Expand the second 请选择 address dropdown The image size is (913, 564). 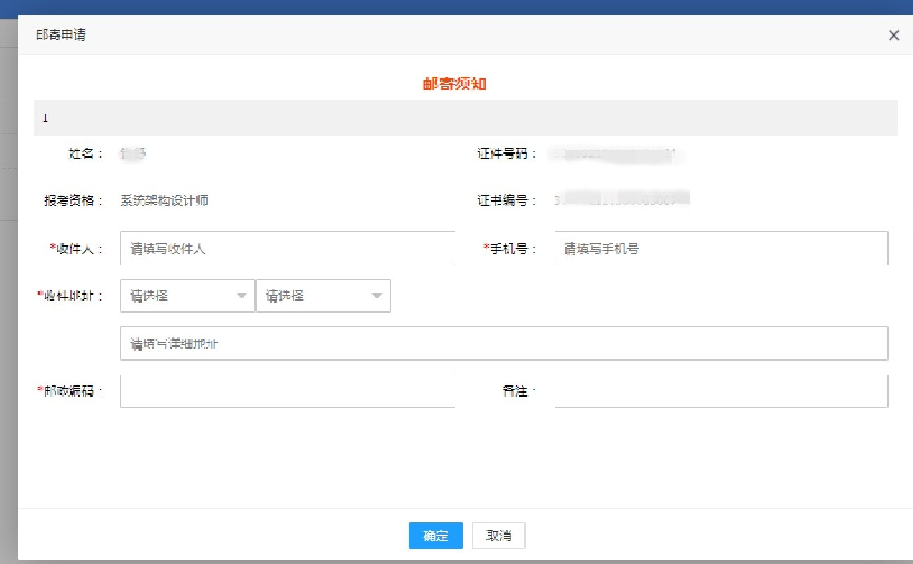click(323, 296)
